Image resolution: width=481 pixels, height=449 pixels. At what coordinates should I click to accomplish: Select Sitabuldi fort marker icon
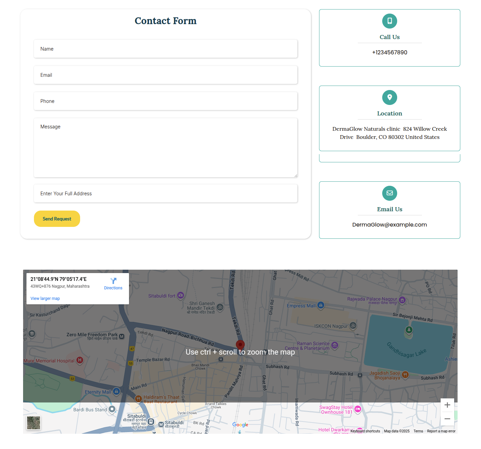tap(181, 295)
